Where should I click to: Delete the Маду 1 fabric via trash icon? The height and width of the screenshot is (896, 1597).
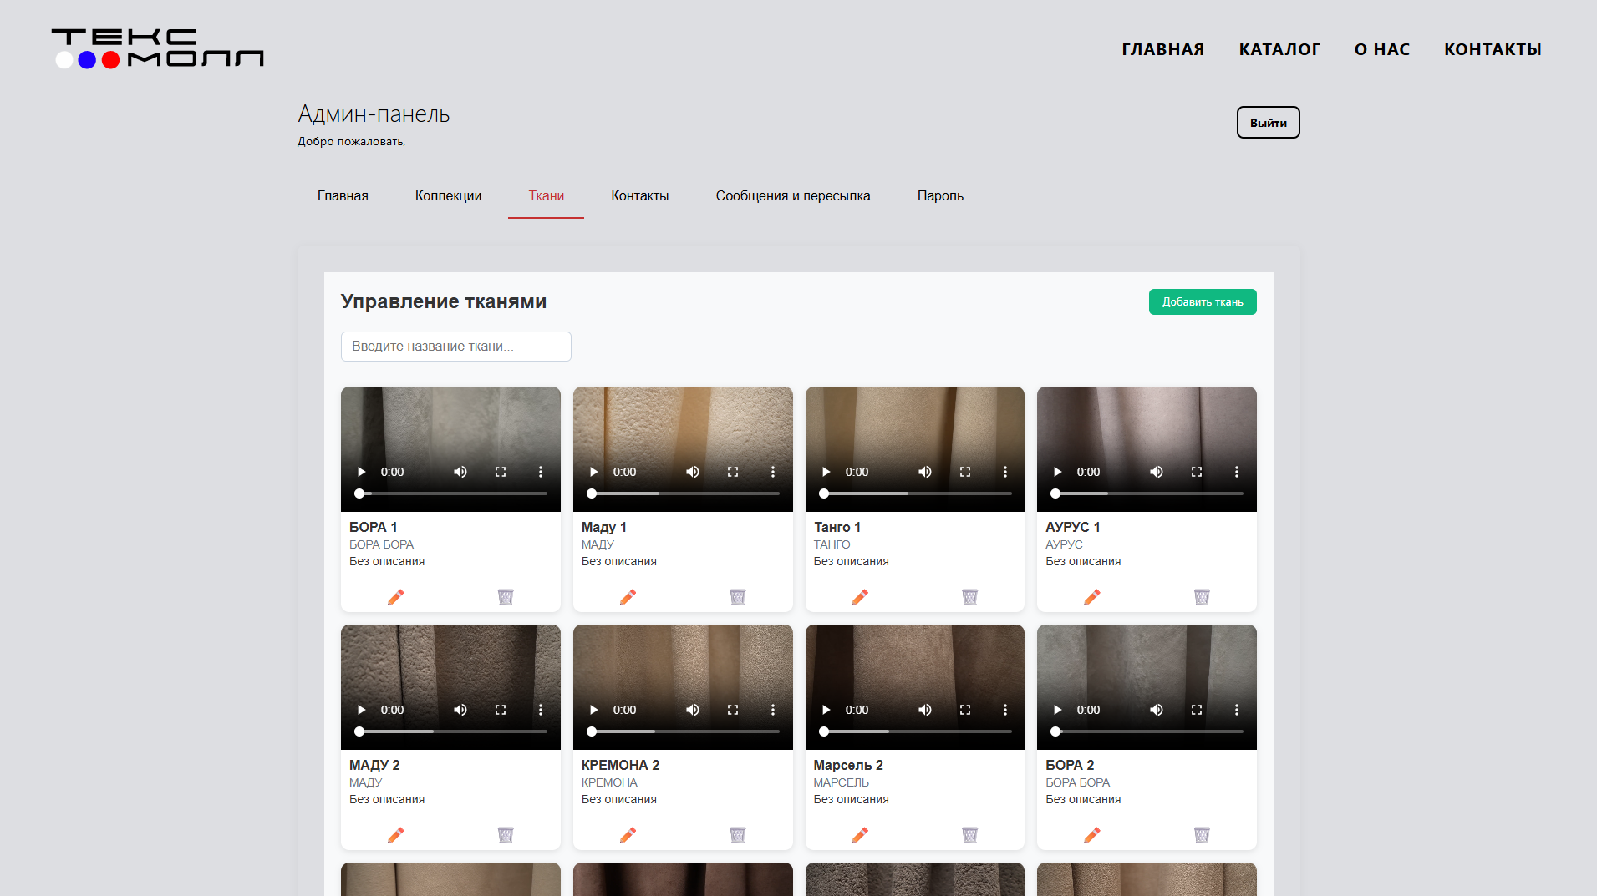click(x=738, y=597)
